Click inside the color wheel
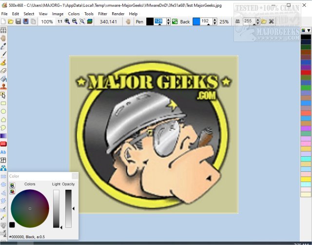Viewport: 312px width, 245px height. (30, 208)
